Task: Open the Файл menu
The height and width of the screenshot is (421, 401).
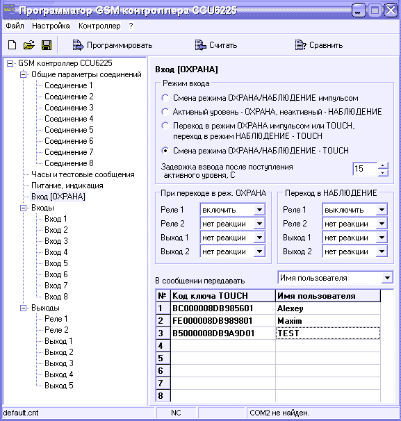Action: (15, 26)
